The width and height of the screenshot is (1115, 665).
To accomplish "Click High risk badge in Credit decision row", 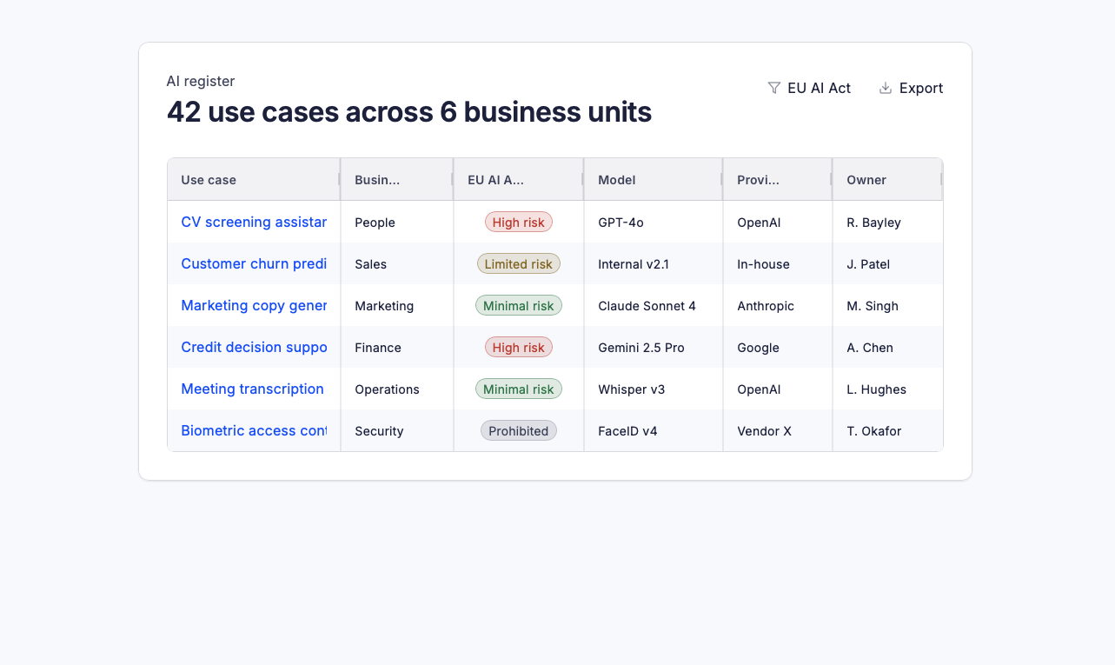I will coord(519,348).
